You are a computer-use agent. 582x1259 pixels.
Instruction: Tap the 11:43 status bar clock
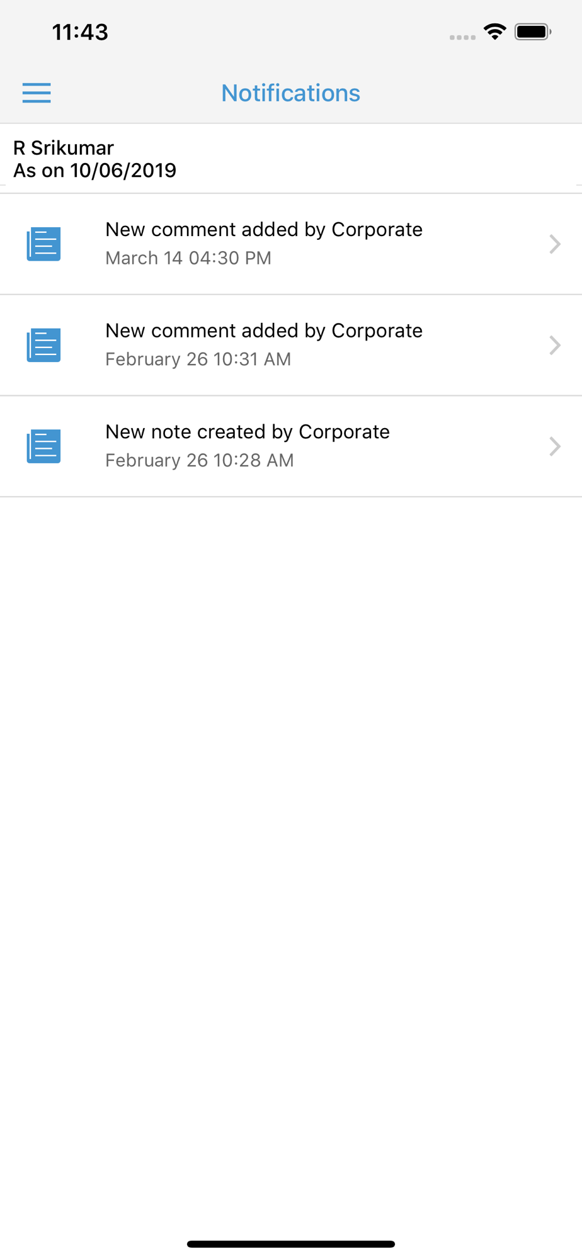click(x=80, y=32)
